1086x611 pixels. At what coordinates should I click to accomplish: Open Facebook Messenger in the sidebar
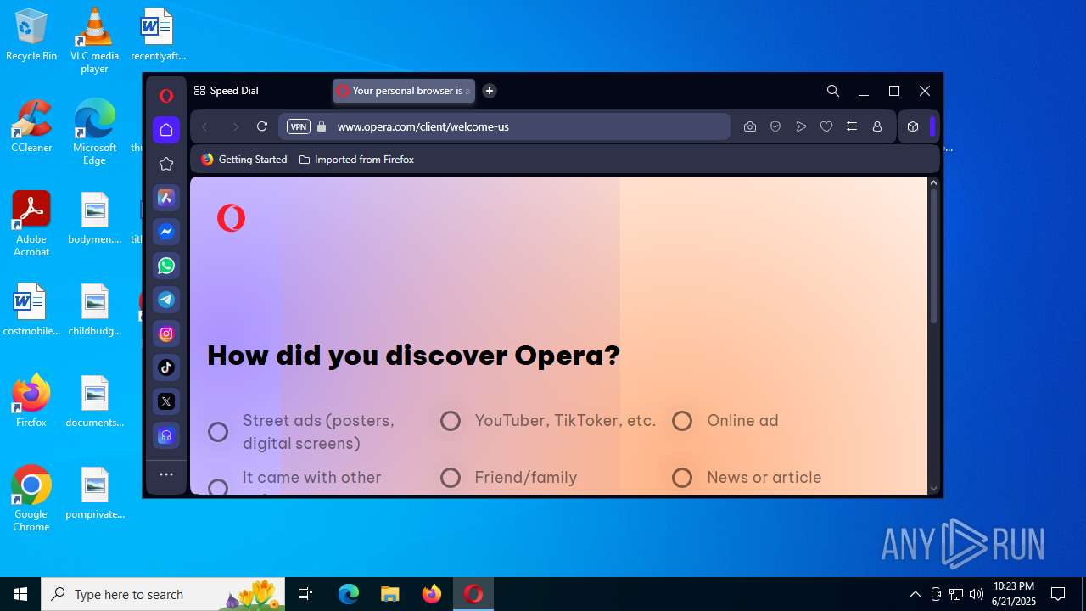166,232
